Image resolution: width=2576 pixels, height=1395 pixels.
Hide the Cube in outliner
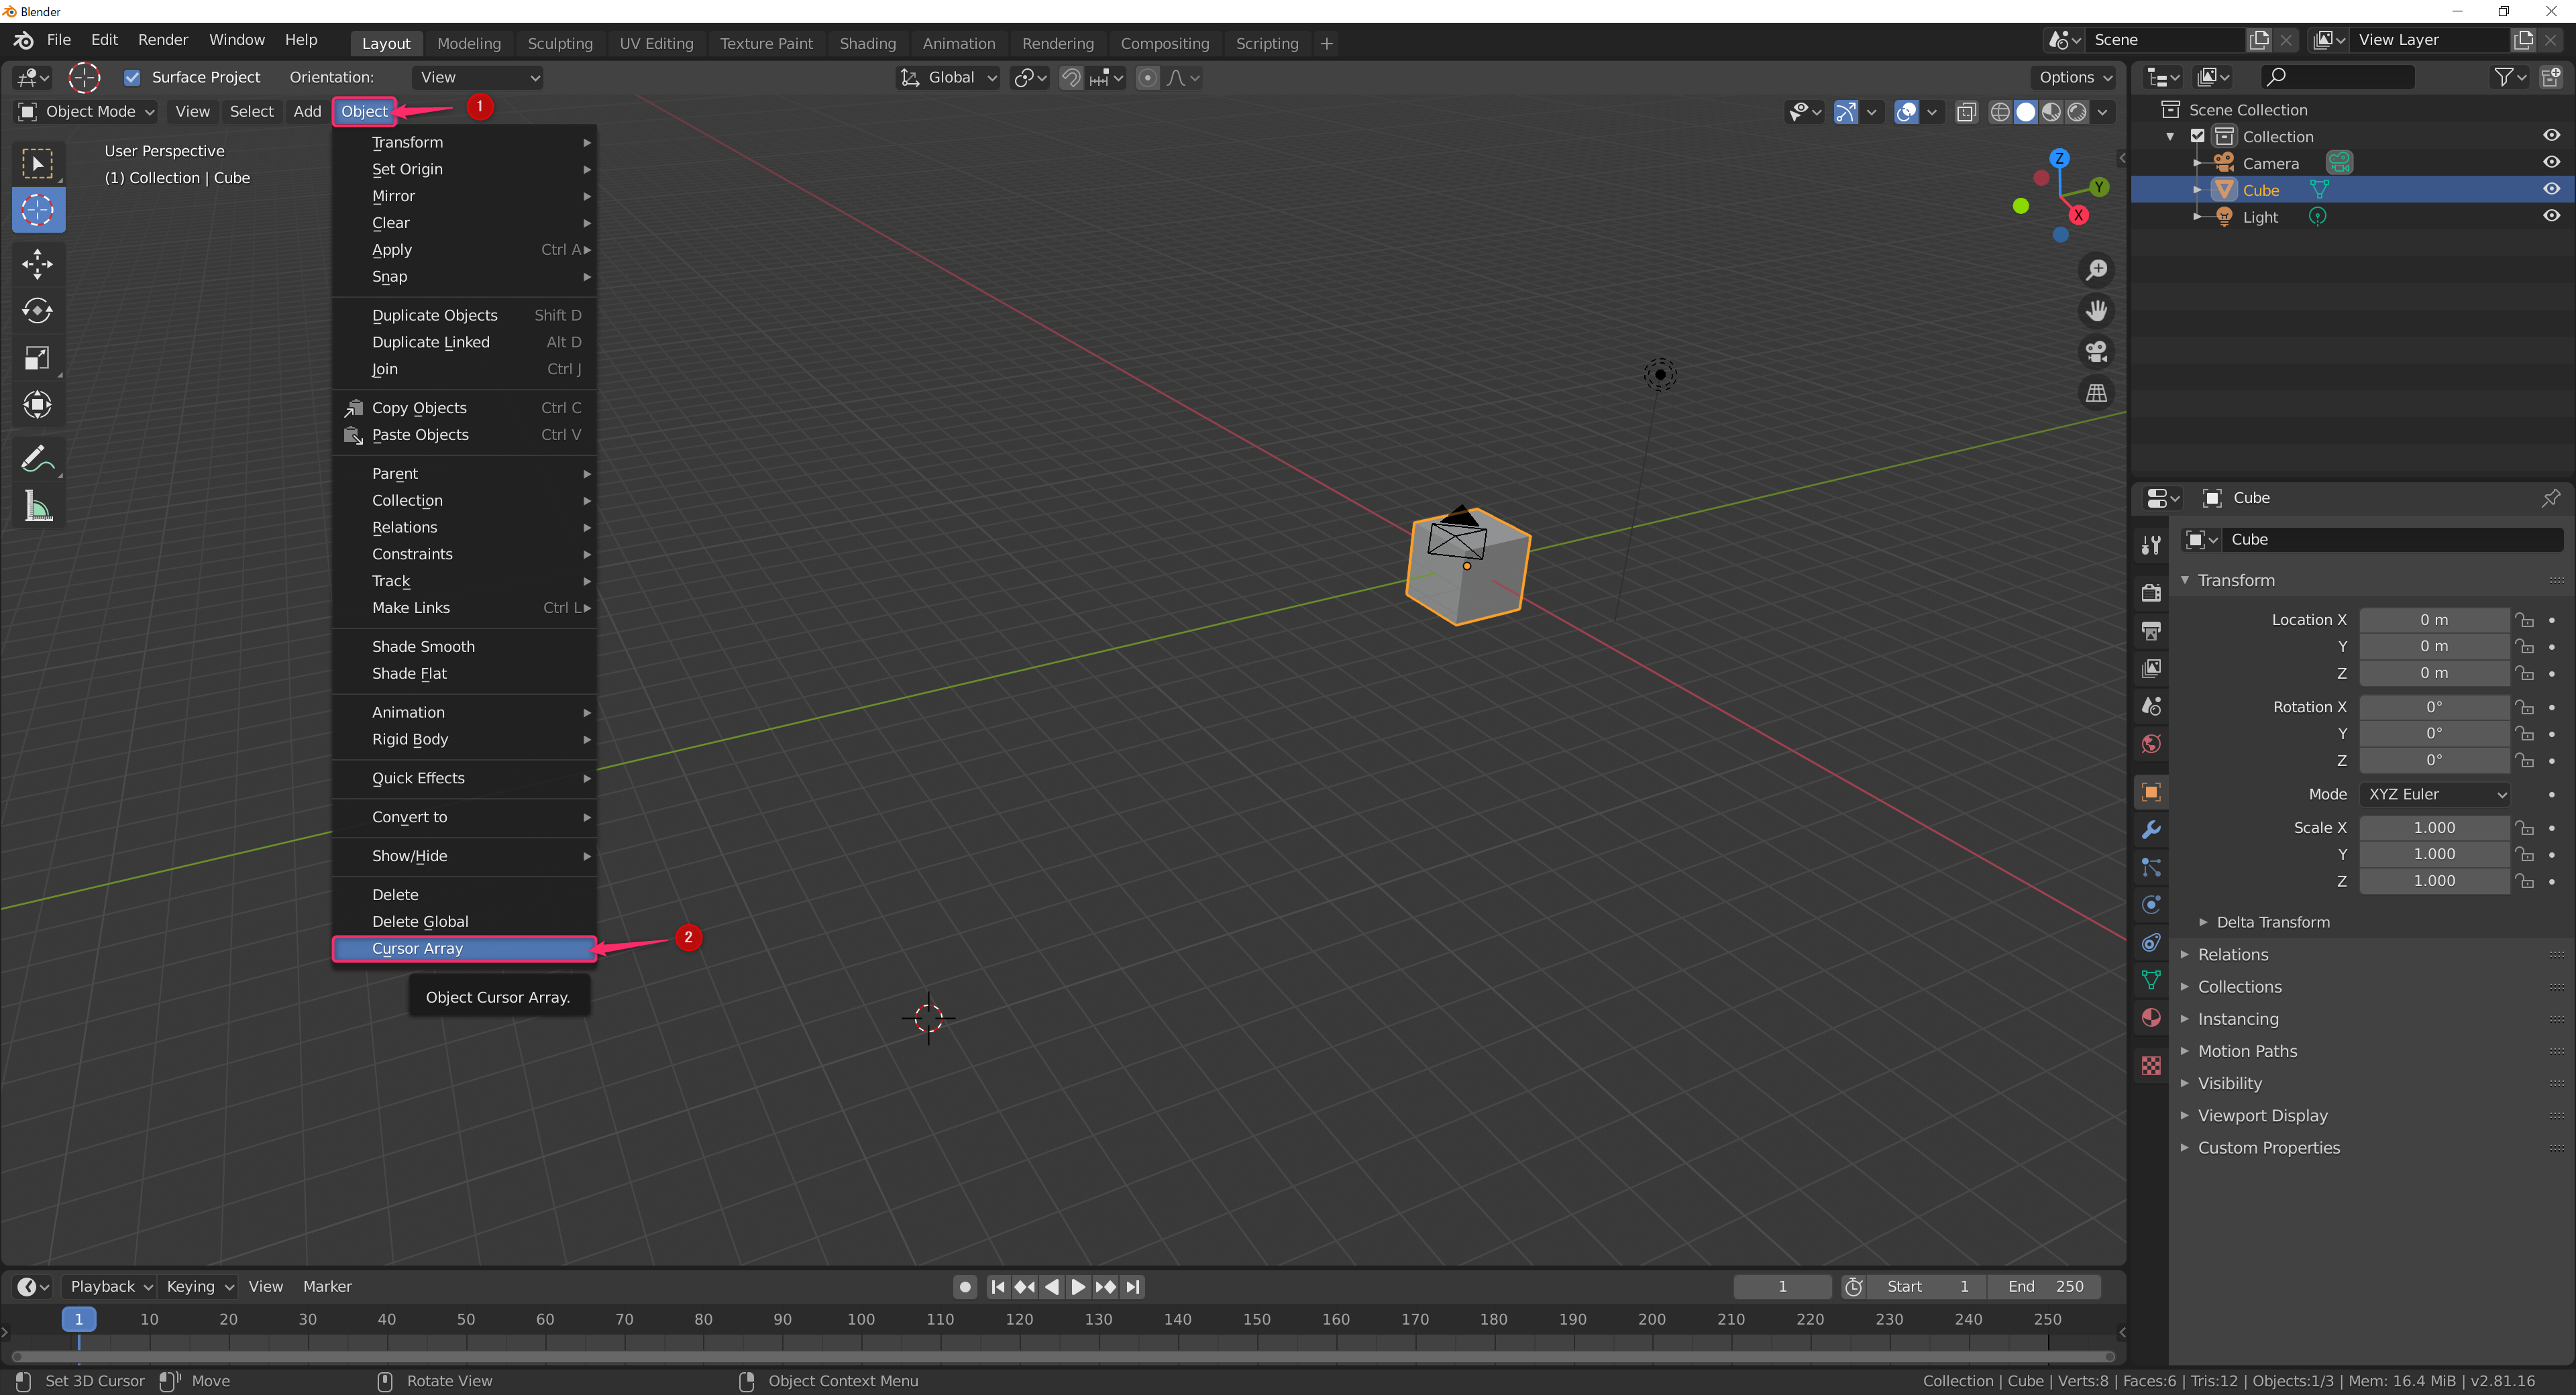(x=2551, y=189)
